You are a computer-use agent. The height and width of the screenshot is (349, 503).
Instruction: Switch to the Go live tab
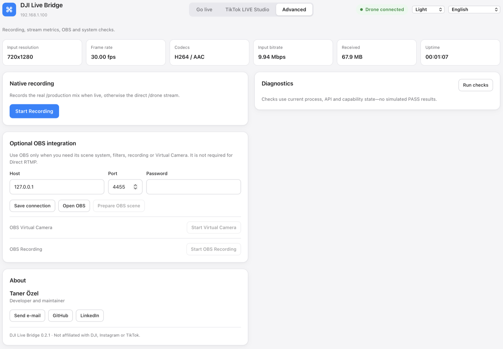click(204, 9)
